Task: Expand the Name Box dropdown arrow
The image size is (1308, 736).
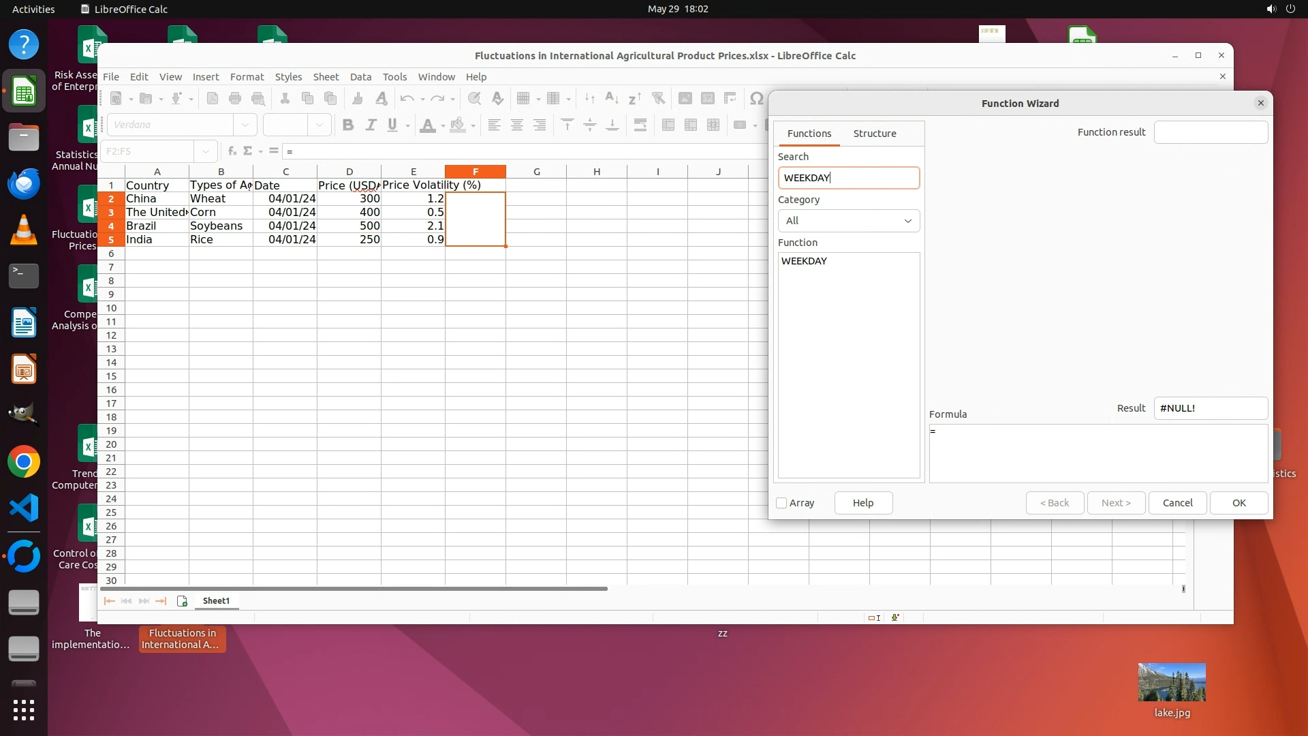Action: [x=205, y=151]
